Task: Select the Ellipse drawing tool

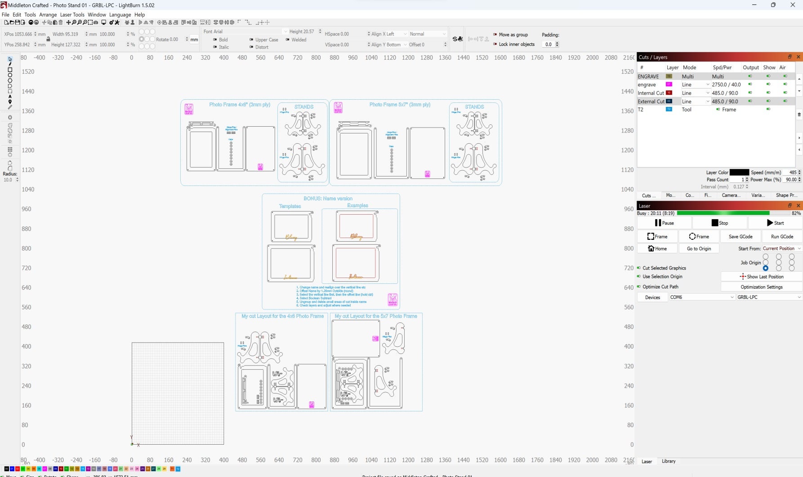Action: (x=10, y=75)
